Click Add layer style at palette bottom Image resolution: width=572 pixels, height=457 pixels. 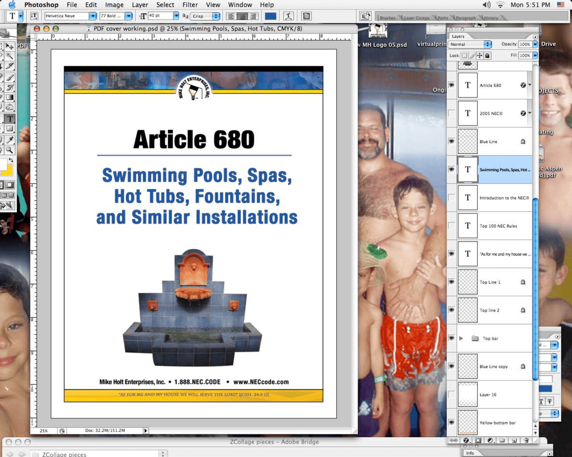(x=466, y=440)
